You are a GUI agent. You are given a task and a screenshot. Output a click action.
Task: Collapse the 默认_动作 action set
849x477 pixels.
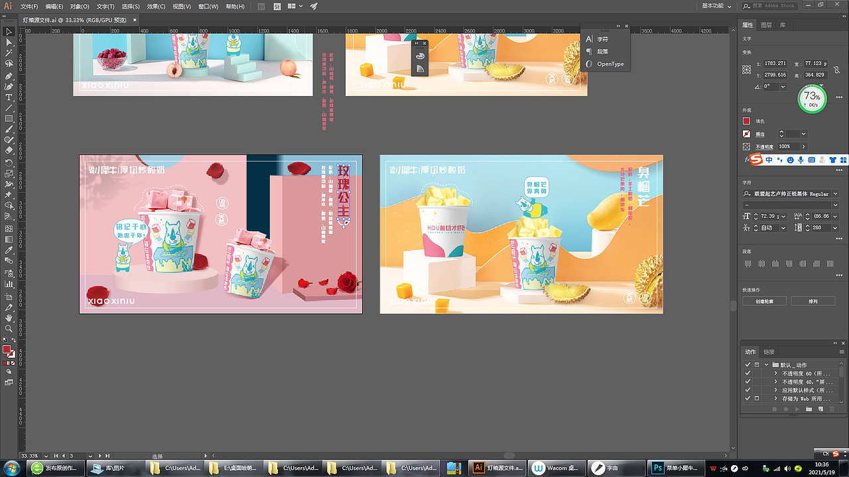click(x=767, y=365)
